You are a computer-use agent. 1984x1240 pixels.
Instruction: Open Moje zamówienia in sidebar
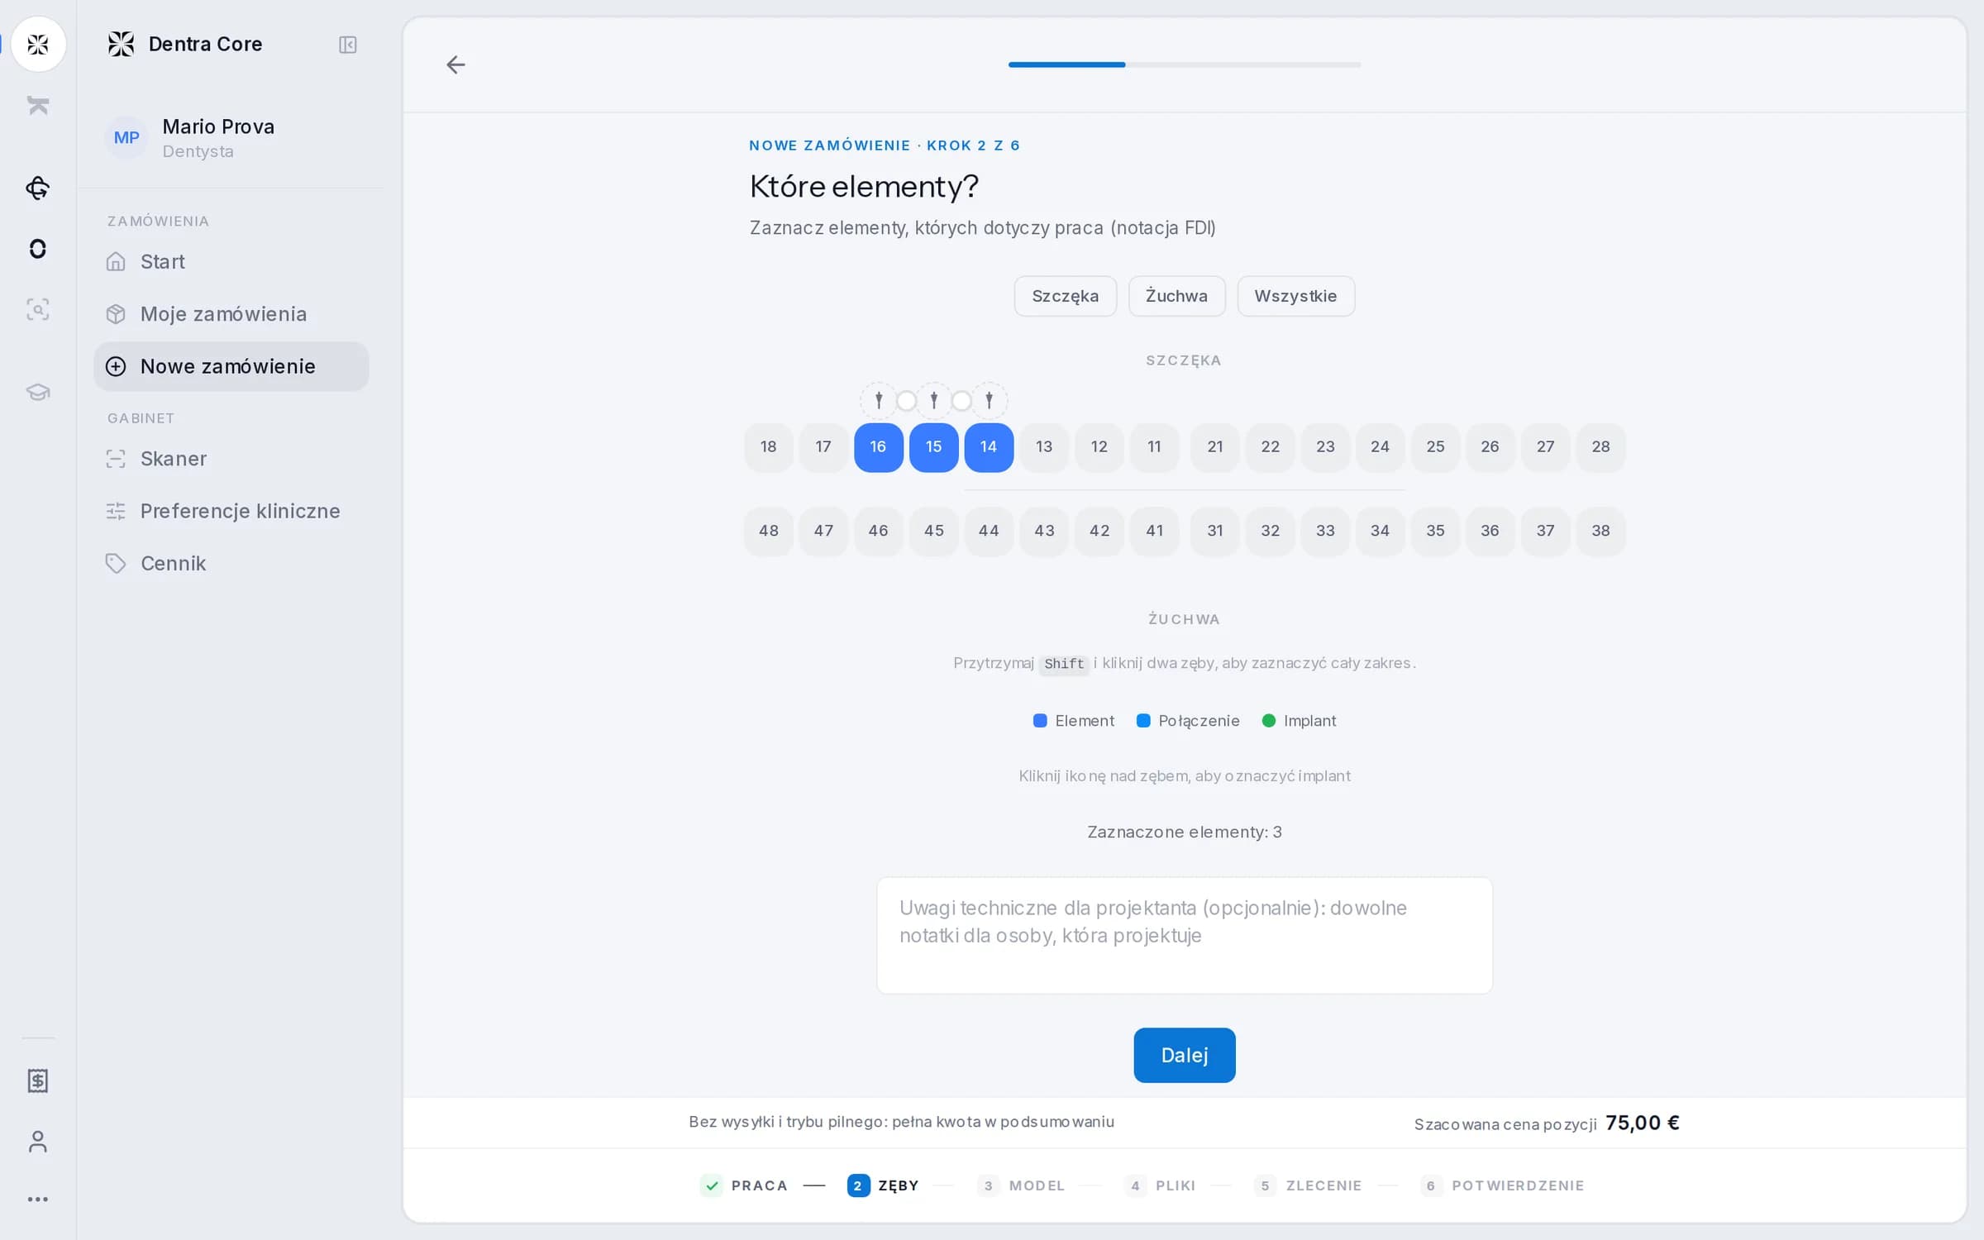[x=231, y=314]
